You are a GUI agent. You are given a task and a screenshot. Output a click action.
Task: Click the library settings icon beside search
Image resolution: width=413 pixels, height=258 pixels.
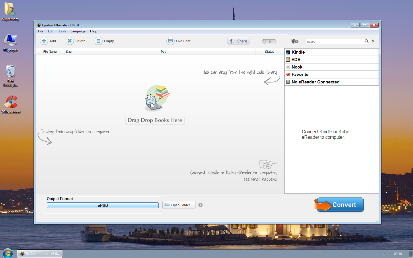295,41
